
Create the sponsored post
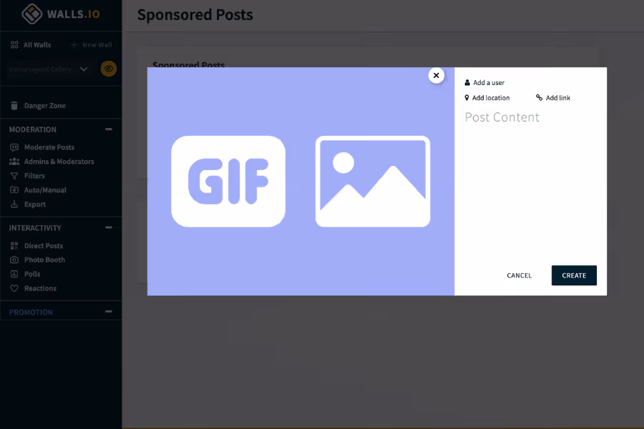[574, 275]
